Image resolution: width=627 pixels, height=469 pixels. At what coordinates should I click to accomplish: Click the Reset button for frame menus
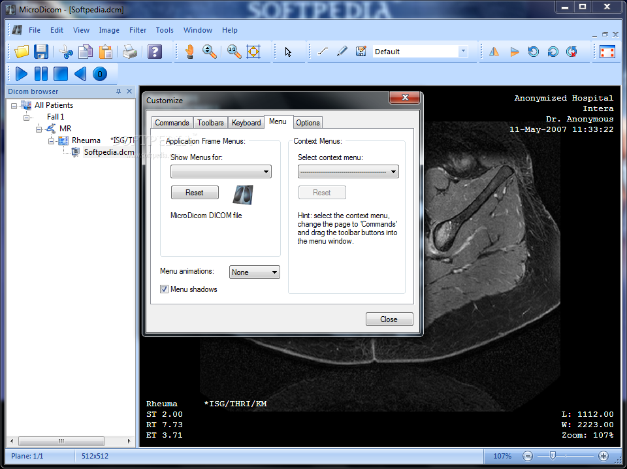195,192
